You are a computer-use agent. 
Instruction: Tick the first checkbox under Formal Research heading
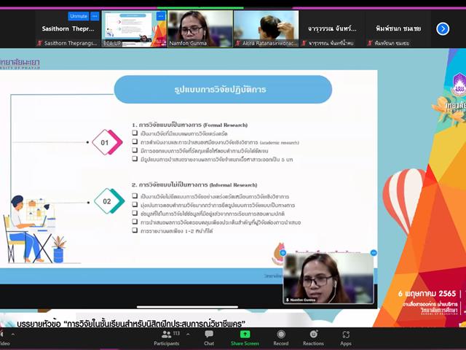click(x=135, y=133)
